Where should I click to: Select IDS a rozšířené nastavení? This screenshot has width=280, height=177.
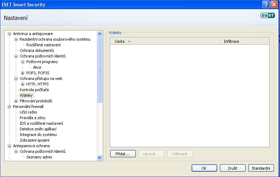pos(41,123)
